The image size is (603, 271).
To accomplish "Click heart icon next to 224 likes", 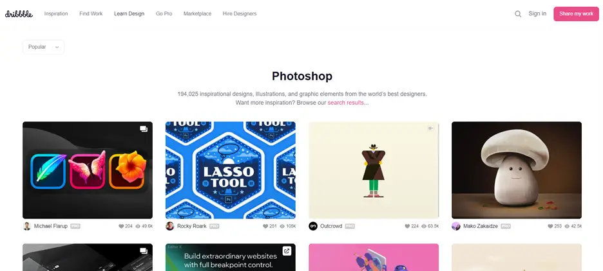I will [x=407, y=226].
